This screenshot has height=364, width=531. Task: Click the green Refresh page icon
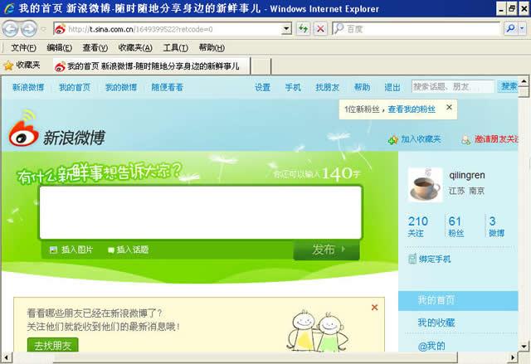[x=303, y=29]
